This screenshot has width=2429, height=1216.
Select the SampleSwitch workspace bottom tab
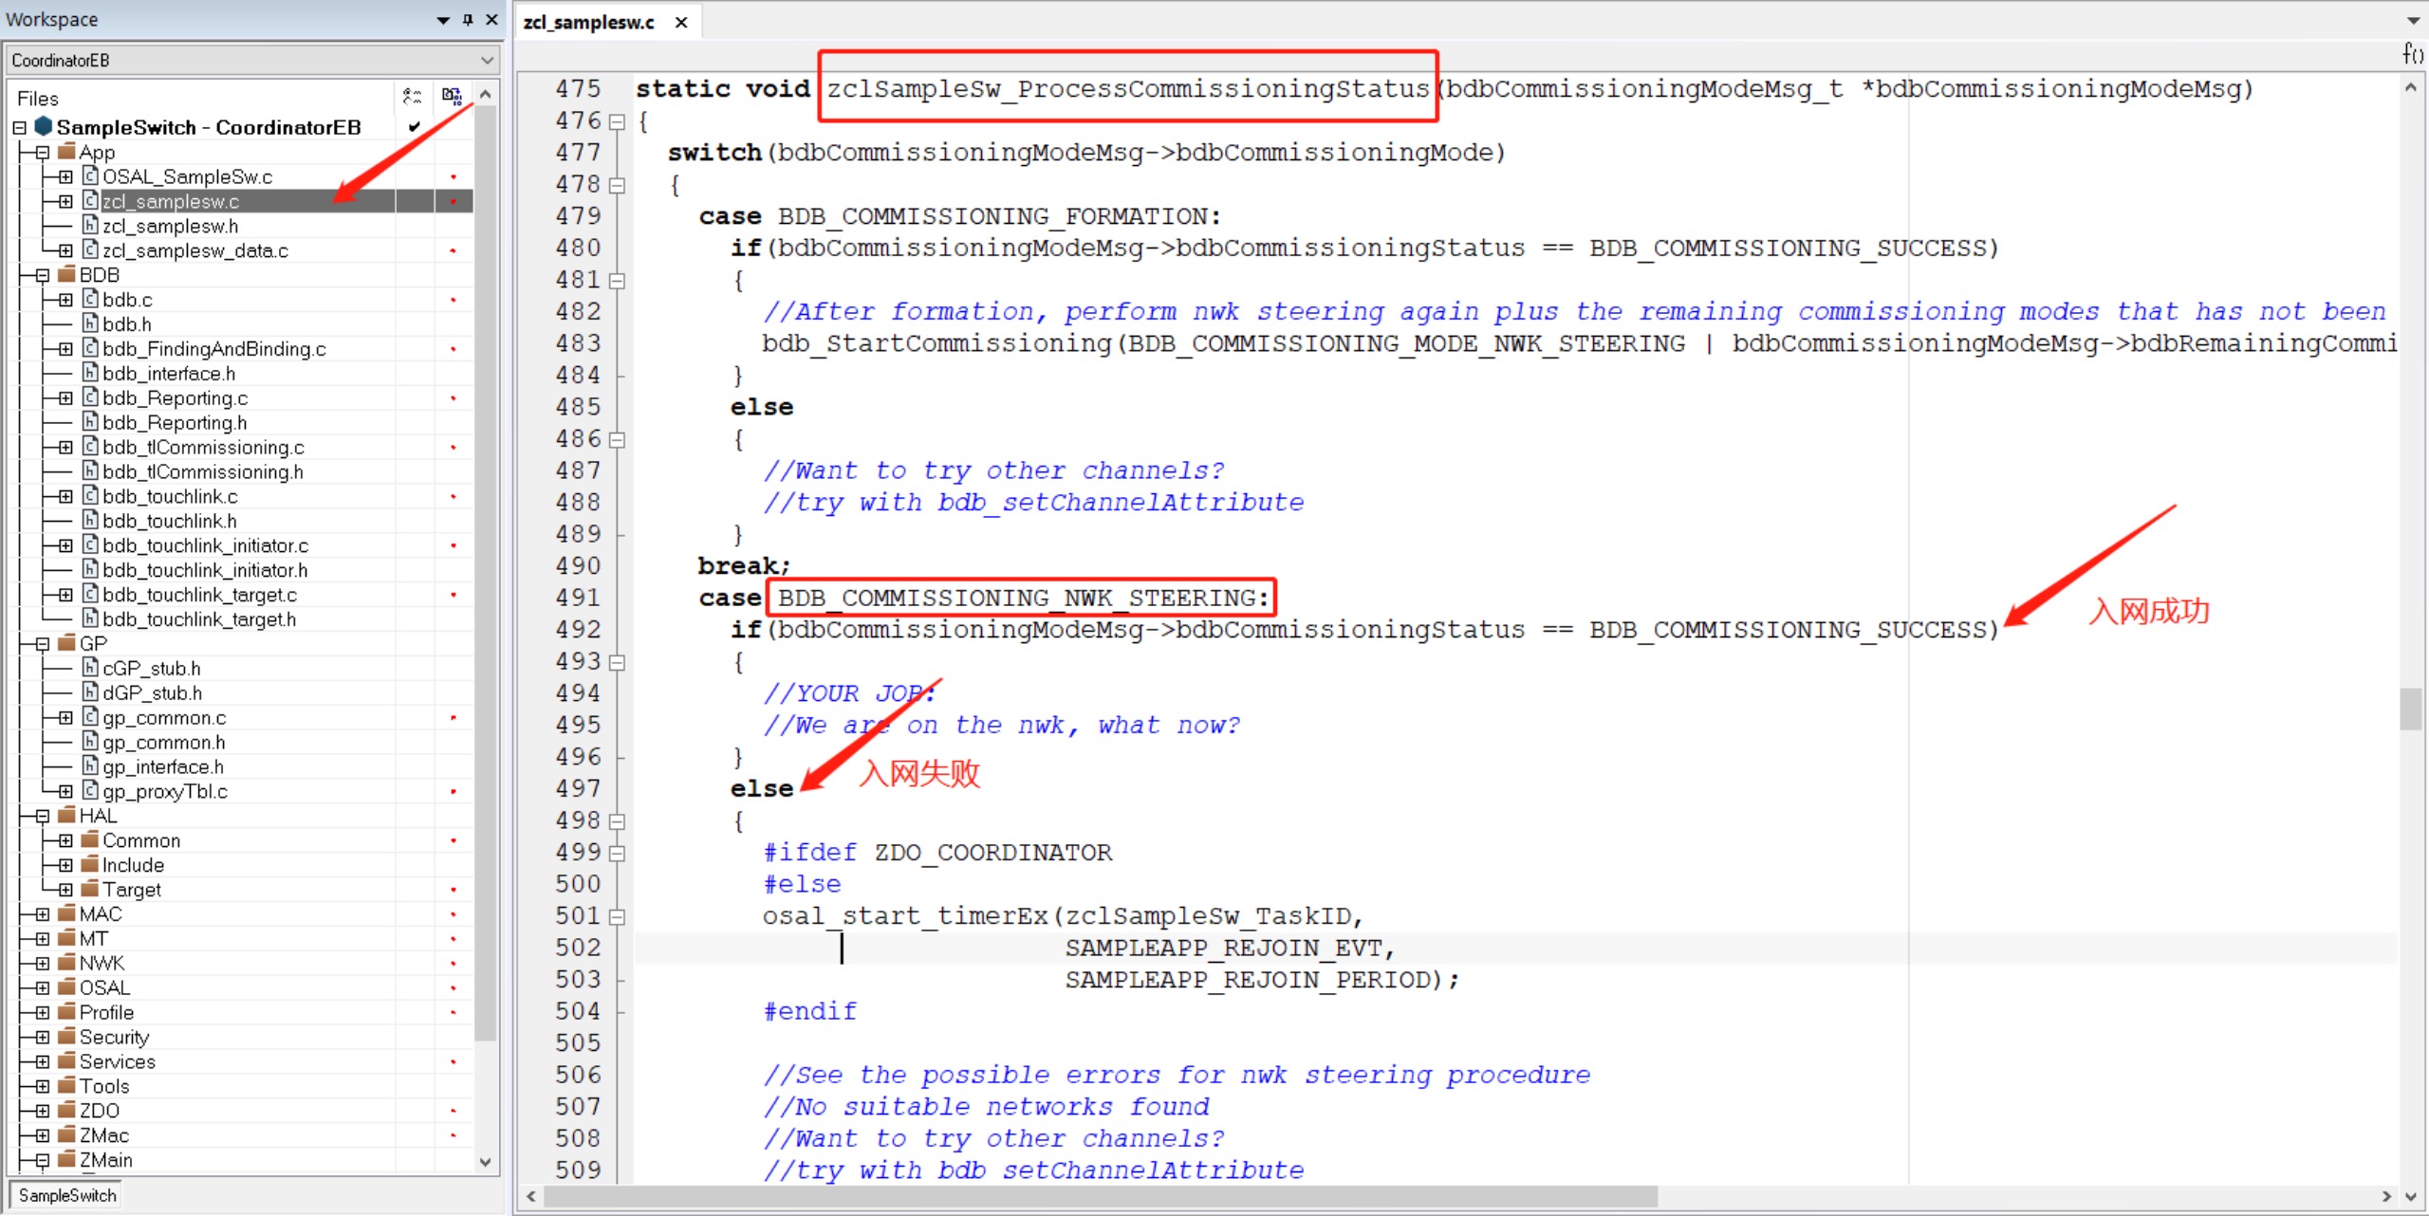tap(67, 1195)
